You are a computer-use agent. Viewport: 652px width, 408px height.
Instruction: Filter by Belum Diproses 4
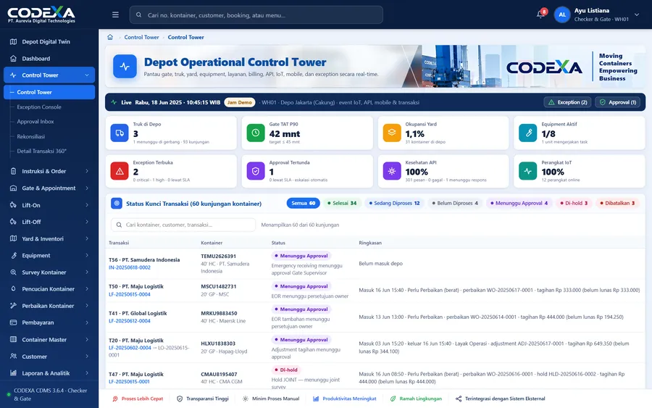click(x=455, y=203)
